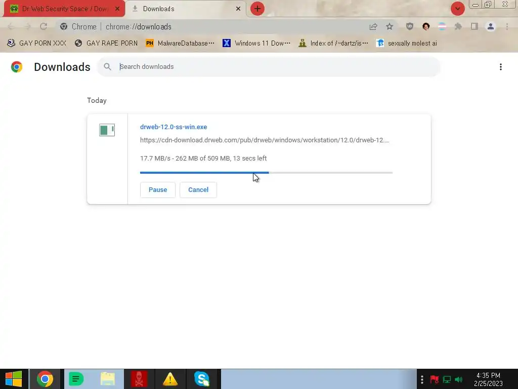This screenshot has height=389, width=518.
Task: Click the download progress bar
Action: [x=266, y=173]
